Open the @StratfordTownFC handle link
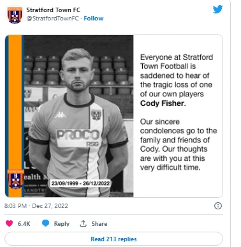Viewport: 241px width, 247px height. [52, 19]
